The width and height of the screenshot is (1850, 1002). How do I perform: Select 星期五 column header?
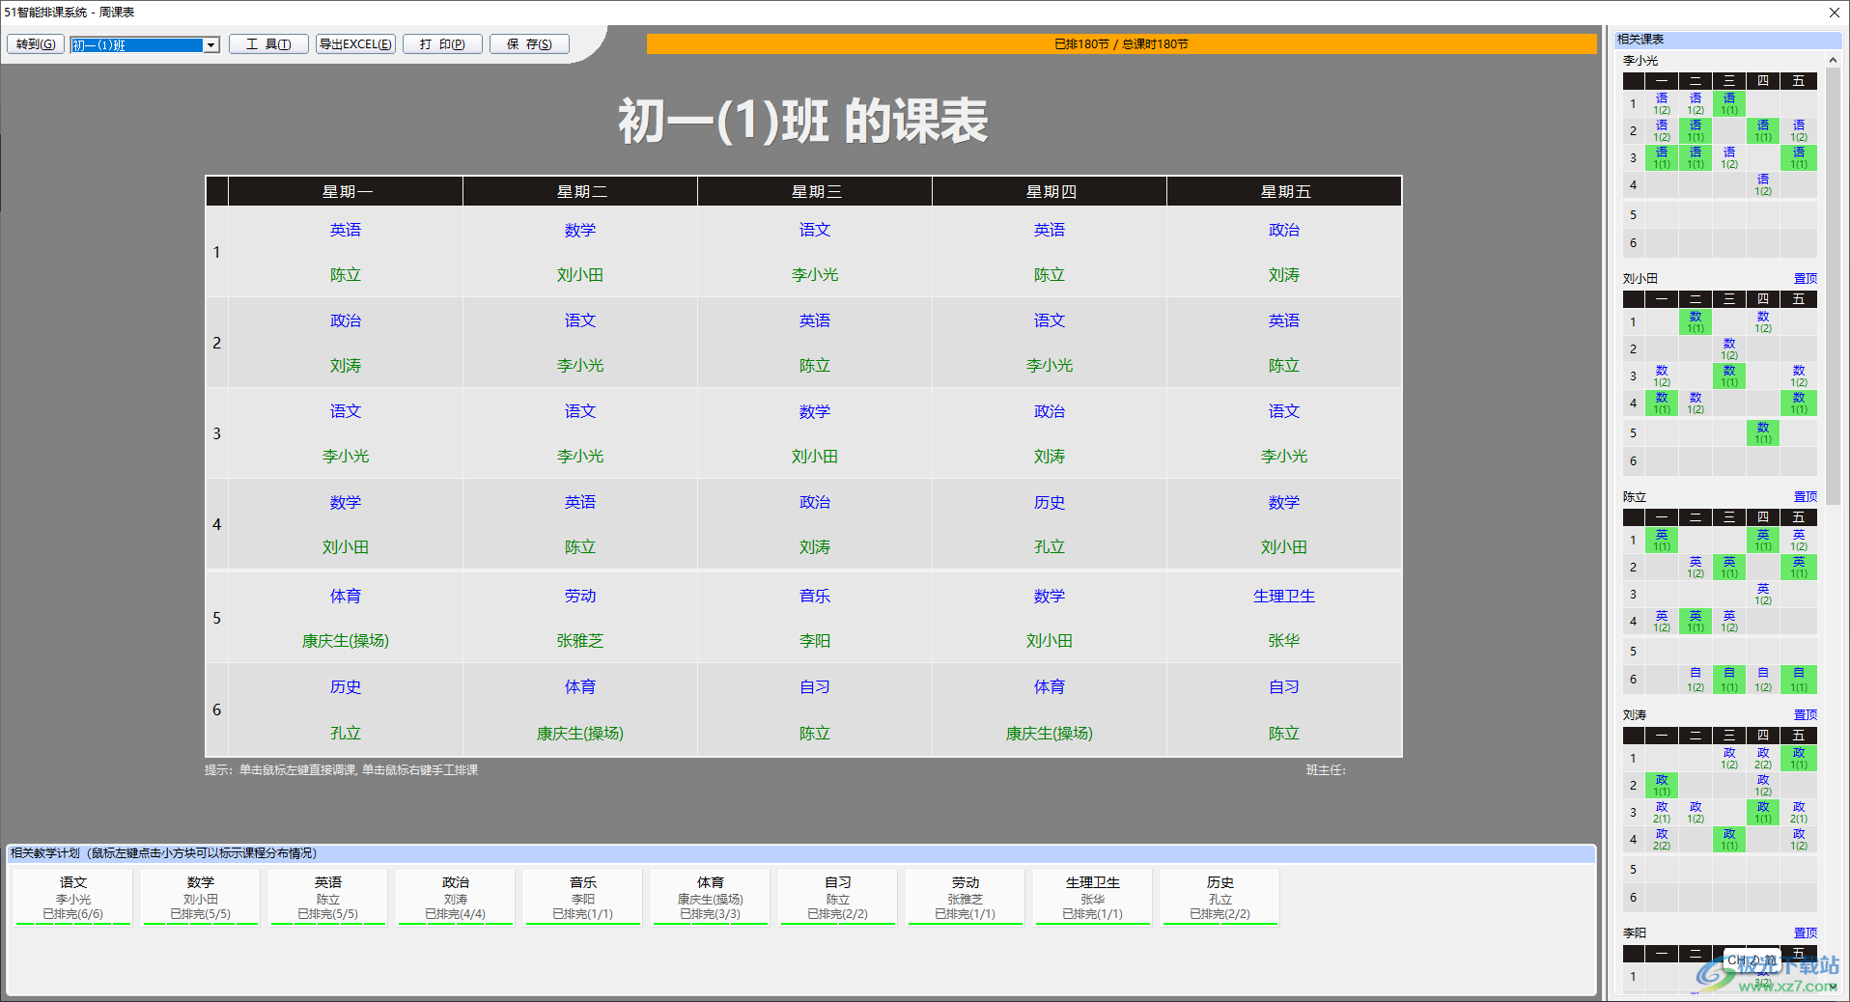pos(1284,192)
